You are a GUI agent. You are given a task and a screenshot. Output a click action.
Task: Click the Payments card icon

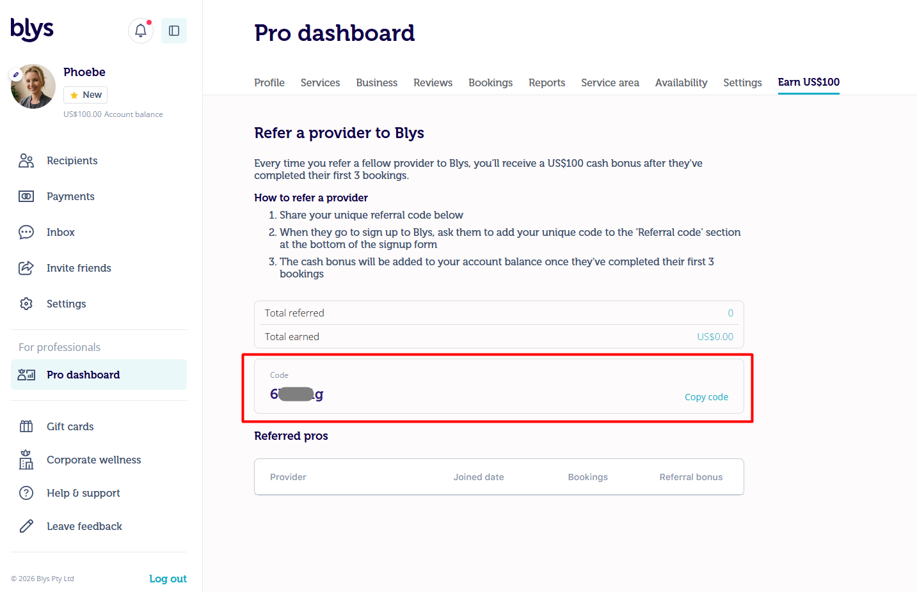26,196
